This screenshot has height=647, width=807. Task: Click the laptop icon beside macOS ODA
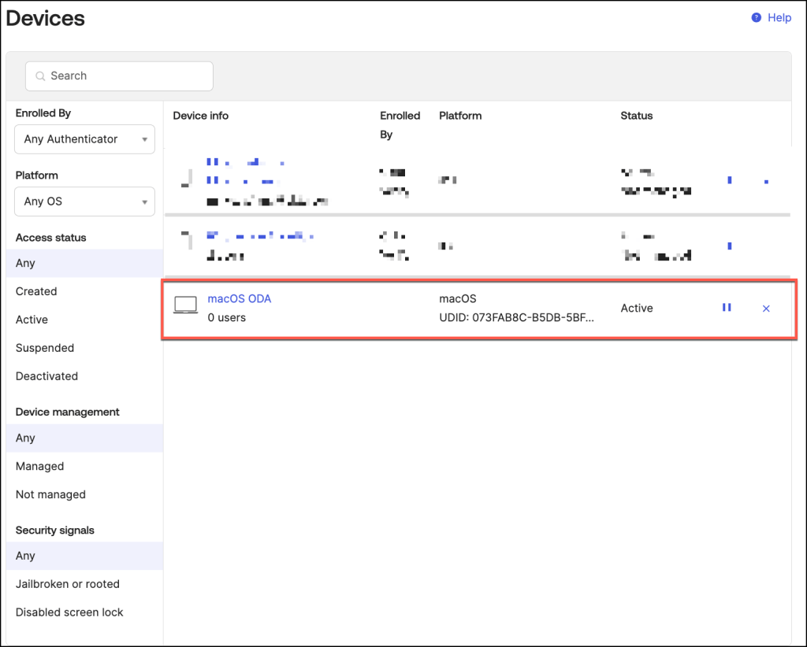point(186,305)
